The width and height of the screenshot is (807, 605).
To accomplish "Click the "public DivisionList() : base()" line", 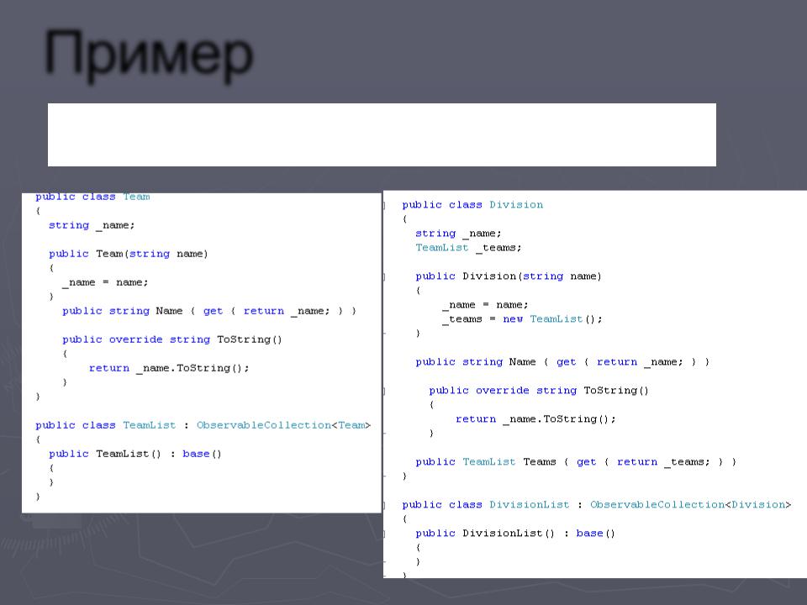I will (x=515, y=534).
